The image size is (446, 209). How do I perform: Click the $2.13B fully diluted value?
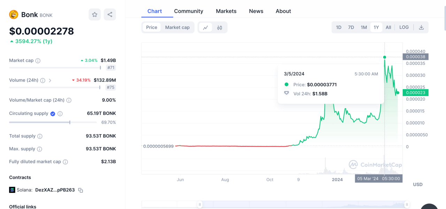tap(108, 162)
